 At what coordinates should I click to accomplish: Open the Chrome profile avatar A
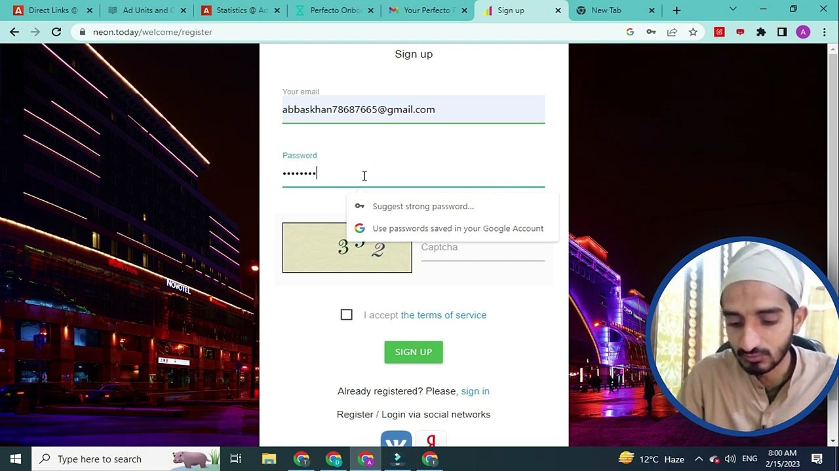point(803,32)
